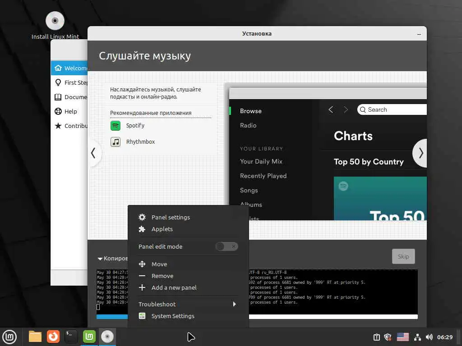Click the plus icon for Add a new panel
This screenshot has height=346, width=462.
tap(142, 287)
